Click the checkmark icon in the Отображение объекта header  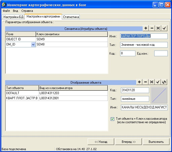coord(158,82)
